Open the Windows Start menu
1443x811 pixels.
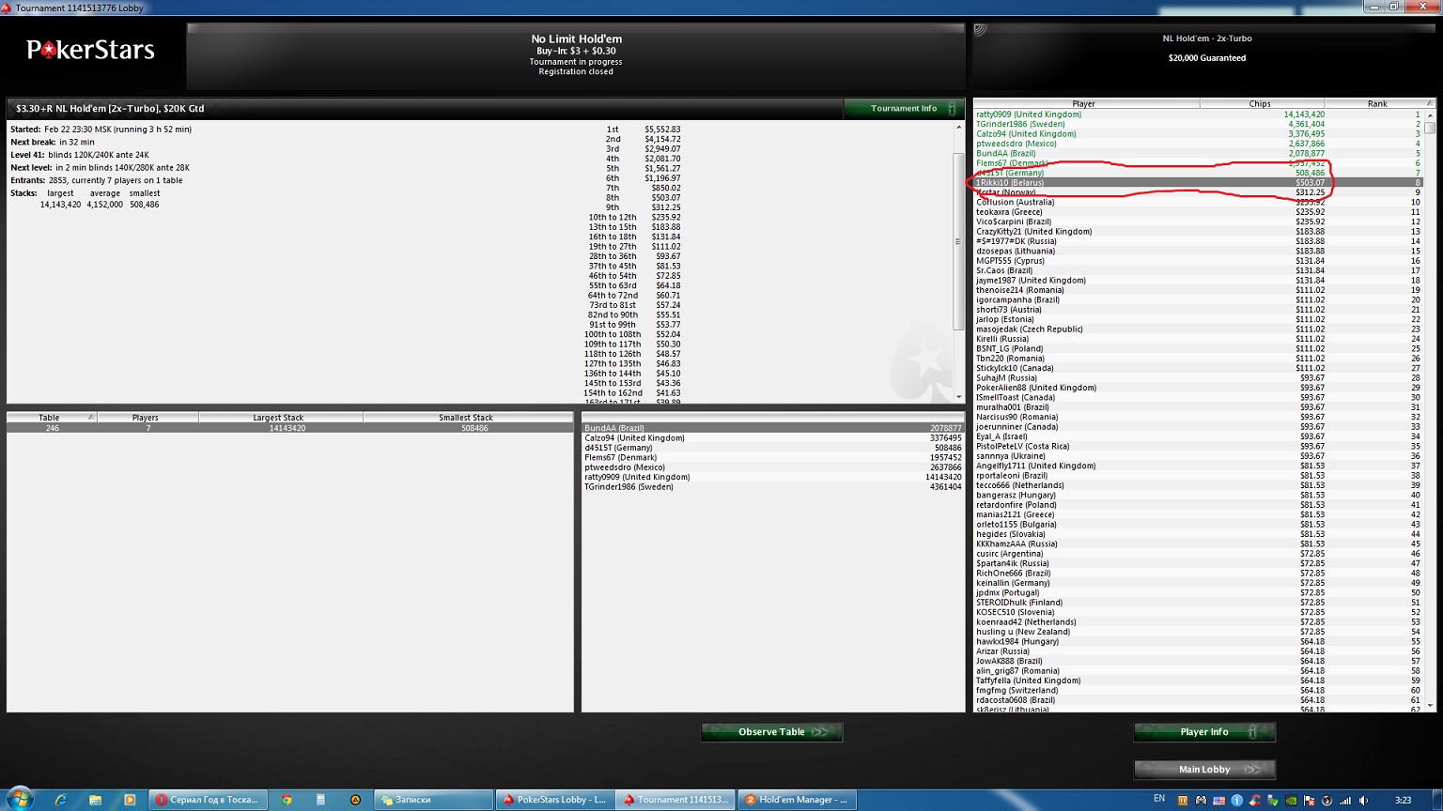click(x=19, y=800)
